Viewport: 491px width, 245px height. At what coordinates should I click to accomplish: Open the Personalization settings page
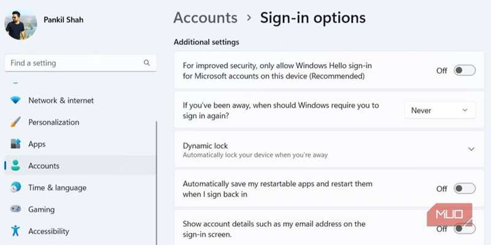coord(53,123)
